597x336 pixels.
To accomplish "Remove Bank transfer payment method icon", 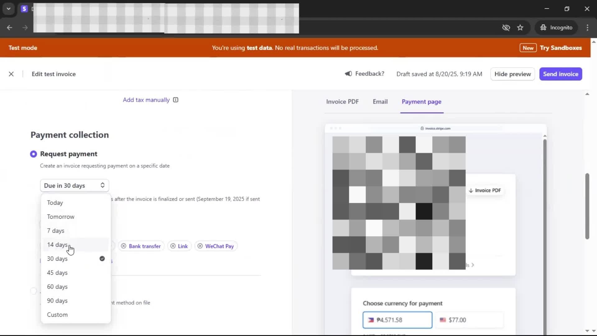I will pos(123,246).
